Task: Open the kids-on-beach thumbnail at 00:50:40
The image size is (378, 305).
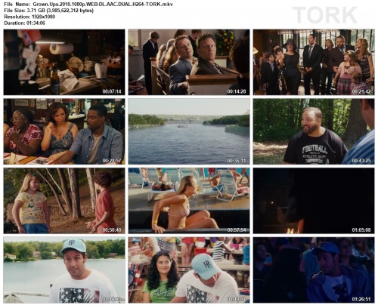Action: [64, 201]
